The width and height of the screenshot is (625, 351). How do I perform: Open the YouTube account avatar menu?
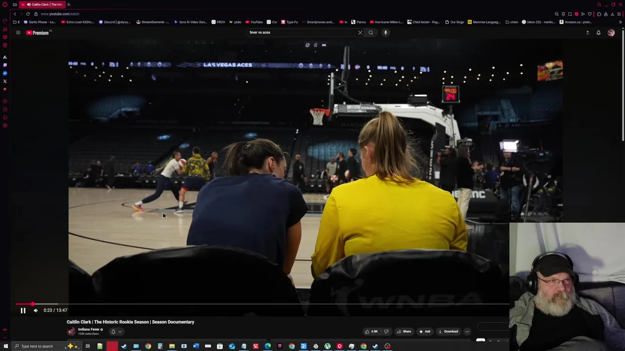pyautogui.click(x=611, y=33)
